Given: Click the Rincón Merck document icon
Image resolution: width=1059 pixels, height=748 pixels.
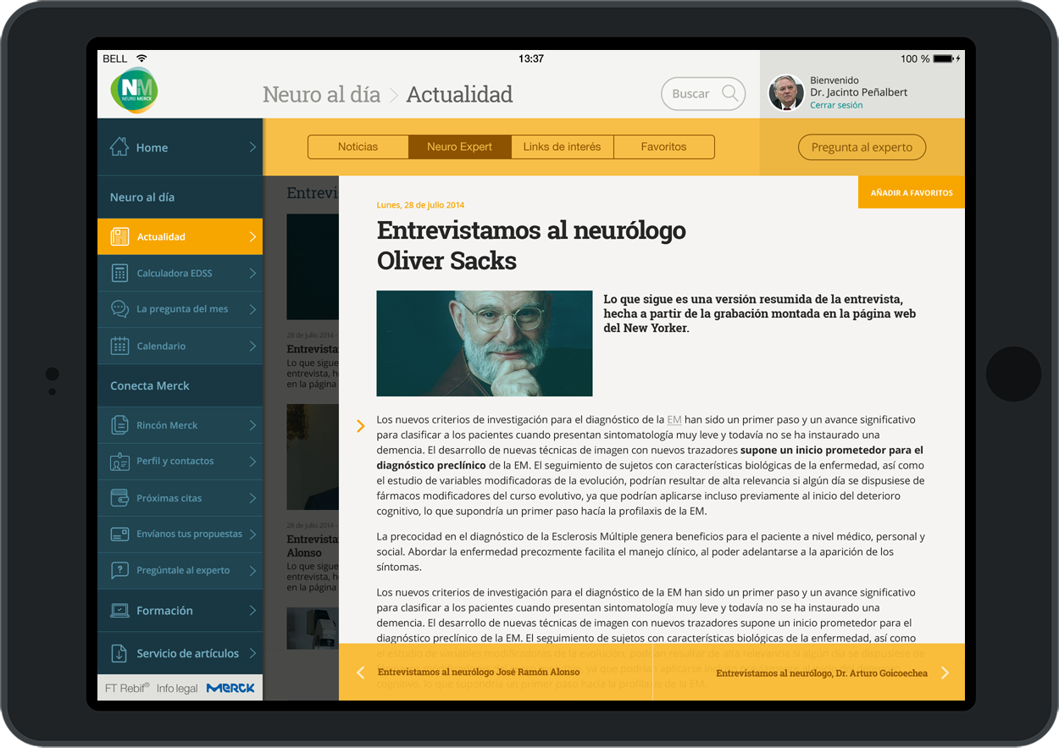Looking at the screenshot, I should pos(120,425).
